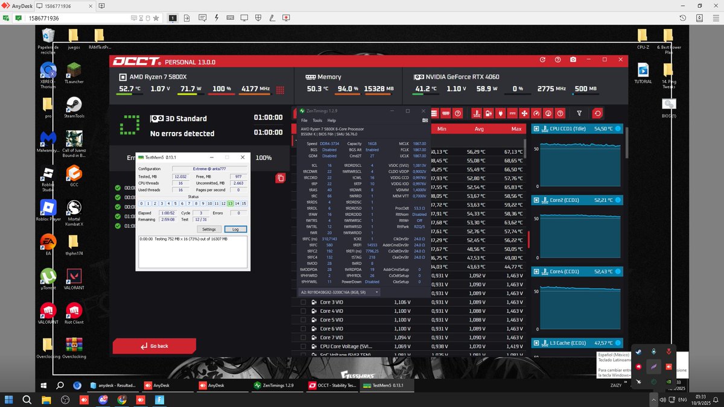The width and height of the screenshot is (724, 407).
Task: Toggle the Core2 (CCD1) graph checkbox
Action: click(x=536, y=200)
